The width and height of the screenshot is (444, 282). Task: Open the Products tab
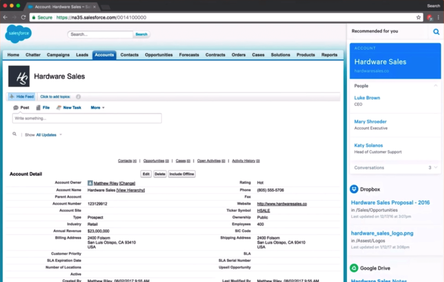click(x=306, y=55)
